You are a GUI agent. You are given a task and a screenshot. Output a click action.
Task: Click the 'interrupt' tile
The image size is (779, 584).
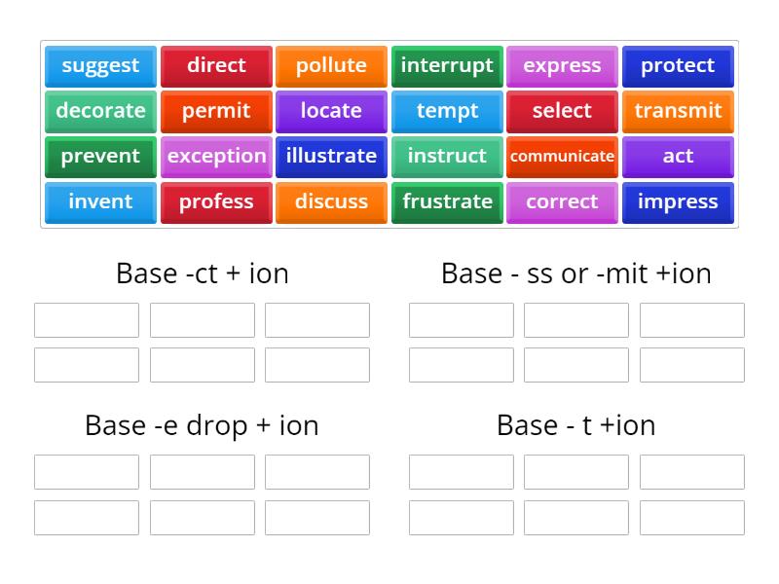[447, 66]
